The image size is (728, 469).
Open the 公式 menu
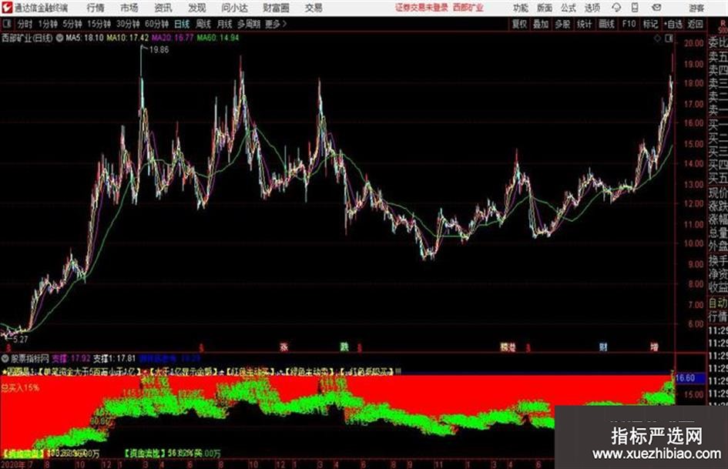(x=569, y=8)
